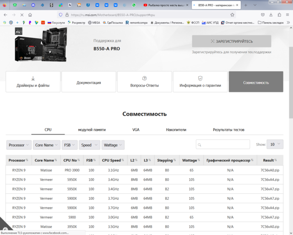The image size is (293, 235).
Task: Click the ЗАРЕГИСТРИРУЙТЕСЬ button
Action: click(x=231, y=41)
